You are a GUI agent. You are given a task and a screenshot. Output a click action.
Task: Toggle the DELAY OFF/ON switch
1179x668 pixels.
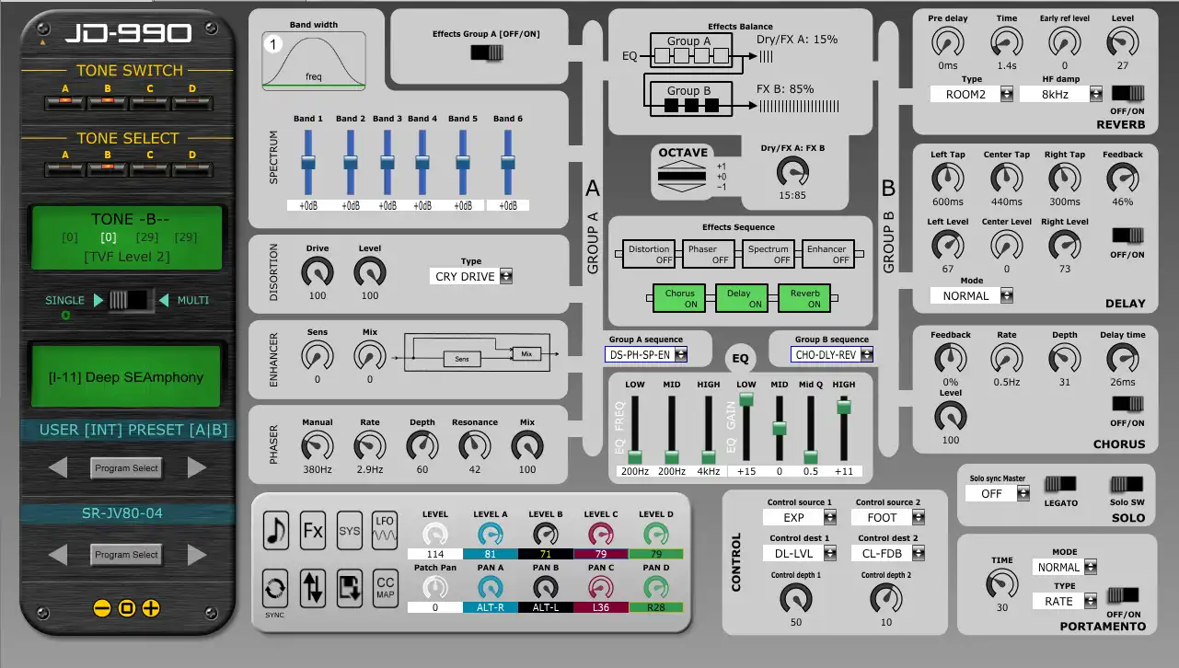click(x=1128, y=236)
